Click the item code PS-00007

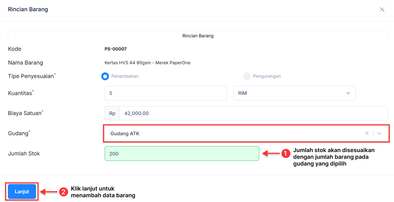click(116, 49)
